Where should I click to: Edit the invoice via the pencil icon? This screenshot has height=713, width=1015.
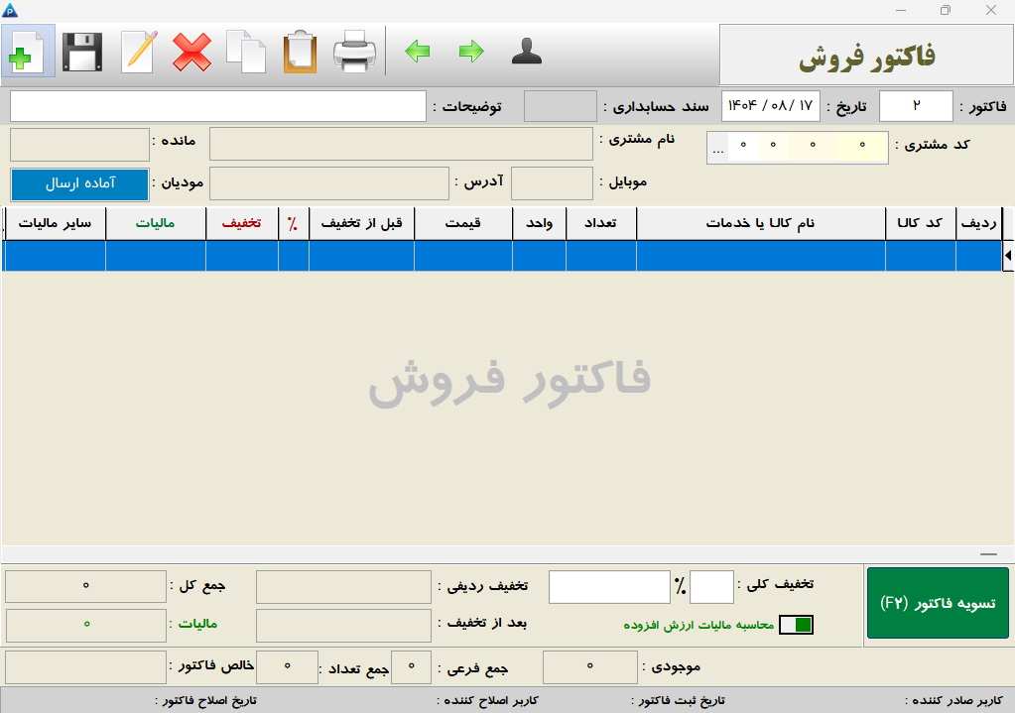point(138,51)
